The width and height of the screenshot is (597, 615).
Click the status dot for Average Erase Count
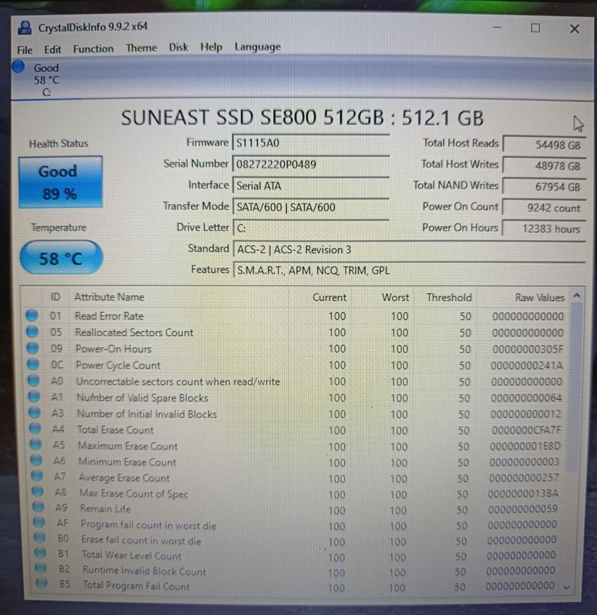click(x=37, y=476)
